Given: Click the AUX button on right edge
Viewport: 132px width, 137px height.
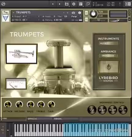Looking at the screenshot, I should [x=130, y=16].
